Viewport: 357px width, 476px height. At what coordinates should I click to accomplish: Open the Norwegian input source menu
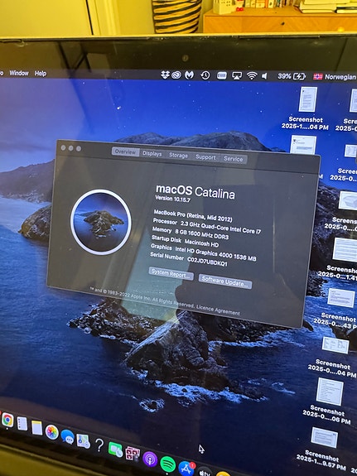(x=335, y=77)
